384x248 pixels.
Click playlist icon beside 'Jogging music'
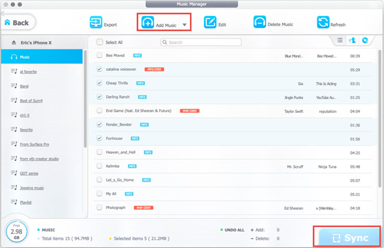[x=14, y=187]
